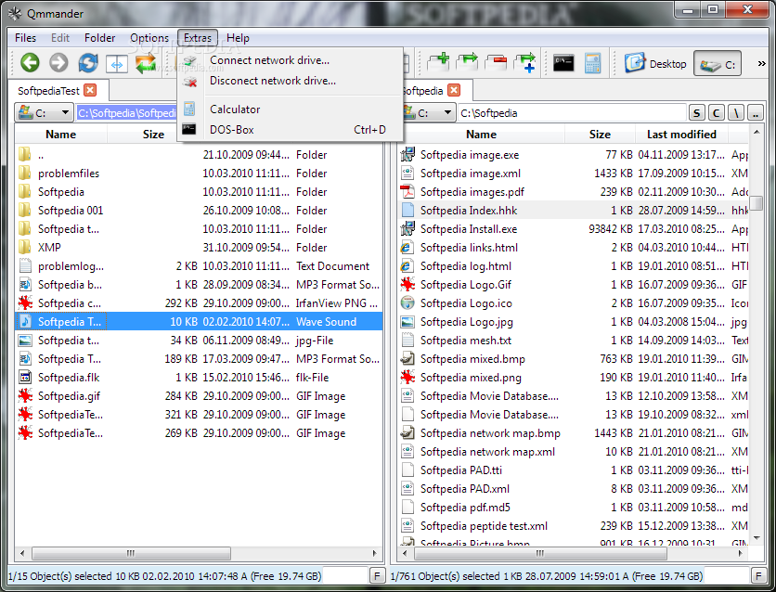Select Softpedia mesh.txt file
Image resolution: width=776 pixels, height=592 pixels.
pyautogui.click(x=466, y=341)
